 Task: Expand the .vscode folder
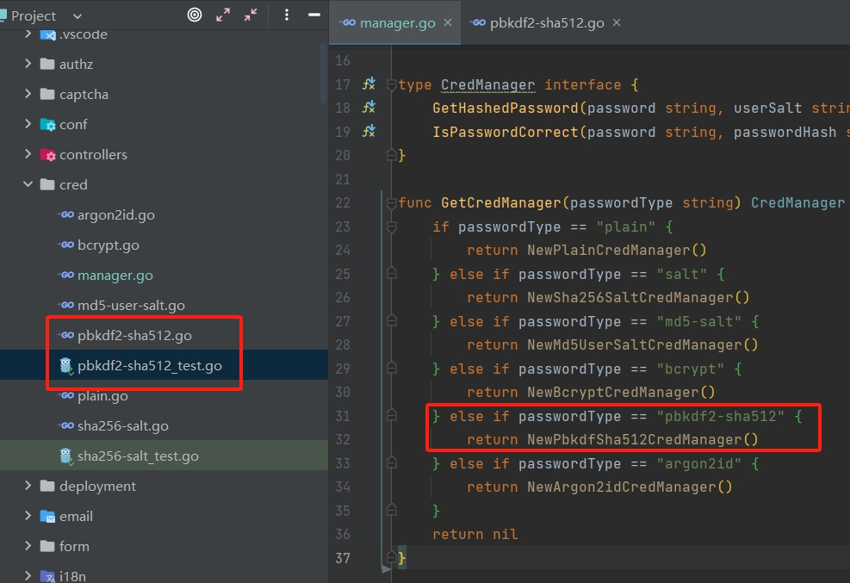(x=28, y=34)
